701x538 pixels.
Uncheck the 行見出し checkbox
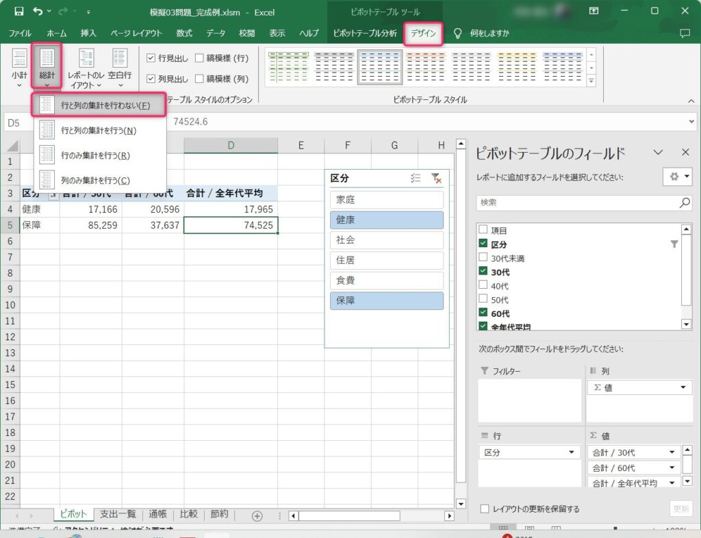point(151,58)
